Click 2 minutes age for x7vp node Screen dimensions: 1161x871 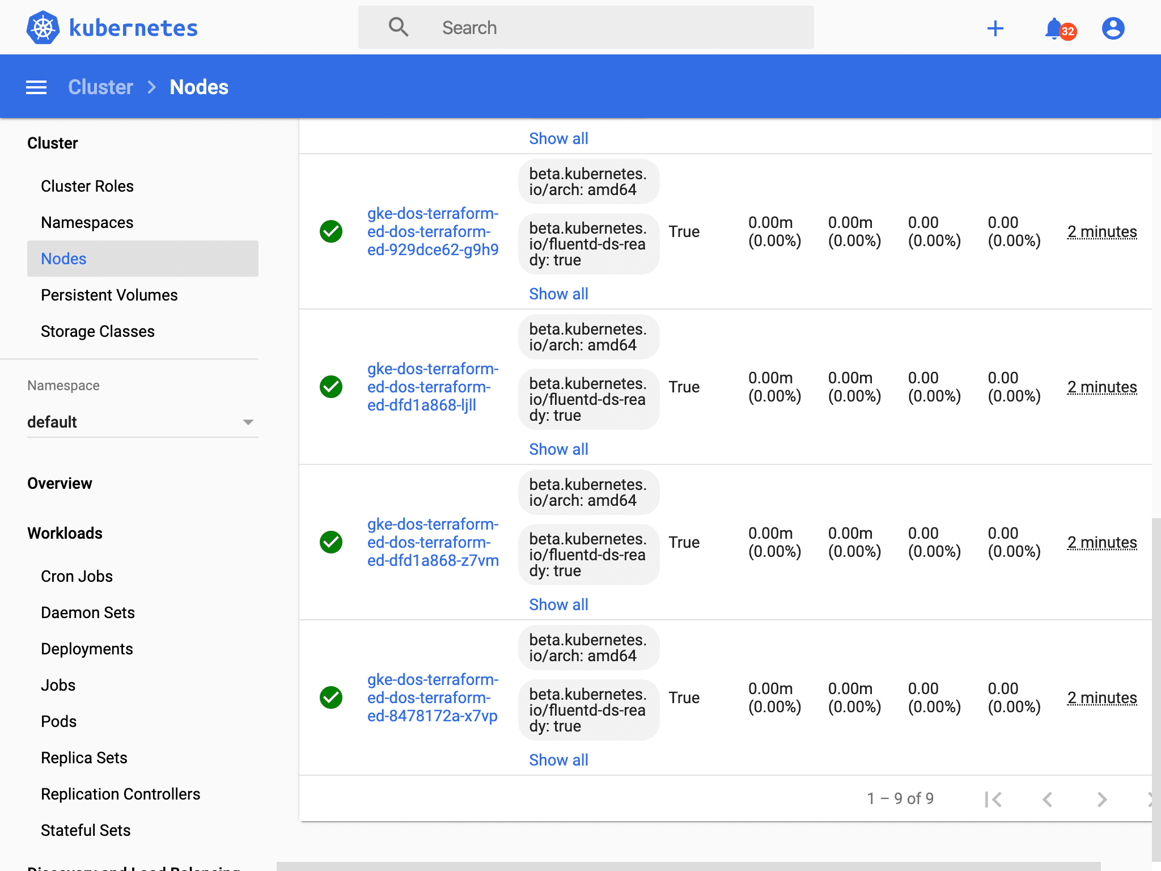(1102, 697)
